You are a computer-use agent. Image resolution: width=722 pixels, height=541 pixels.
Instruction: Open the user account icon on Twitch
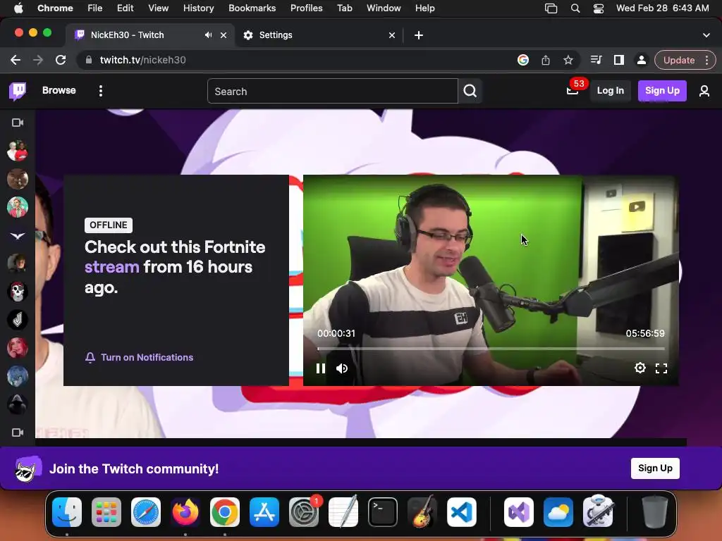tap(704, 91)
